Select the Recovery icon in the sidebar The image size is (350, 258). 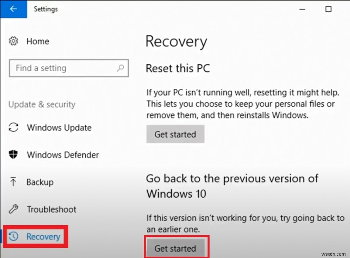(14, 236)
